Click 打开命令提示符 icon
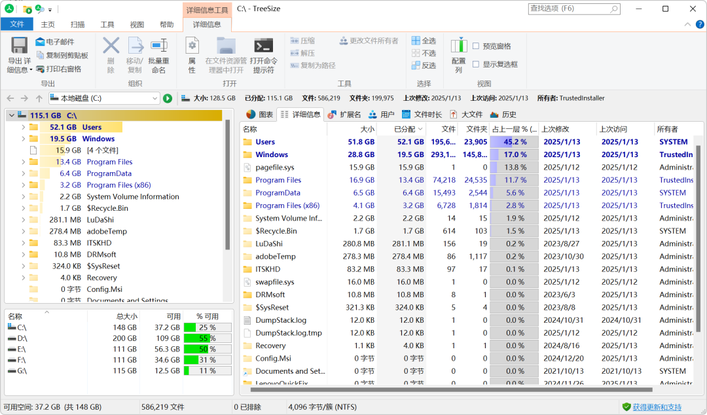Screen dimensions: 707x415 [263, 46]
